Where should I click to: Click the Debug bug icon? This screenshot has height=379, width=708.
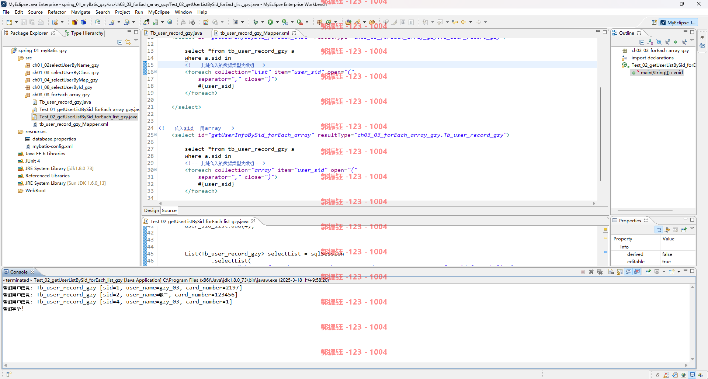click(255, 22)
